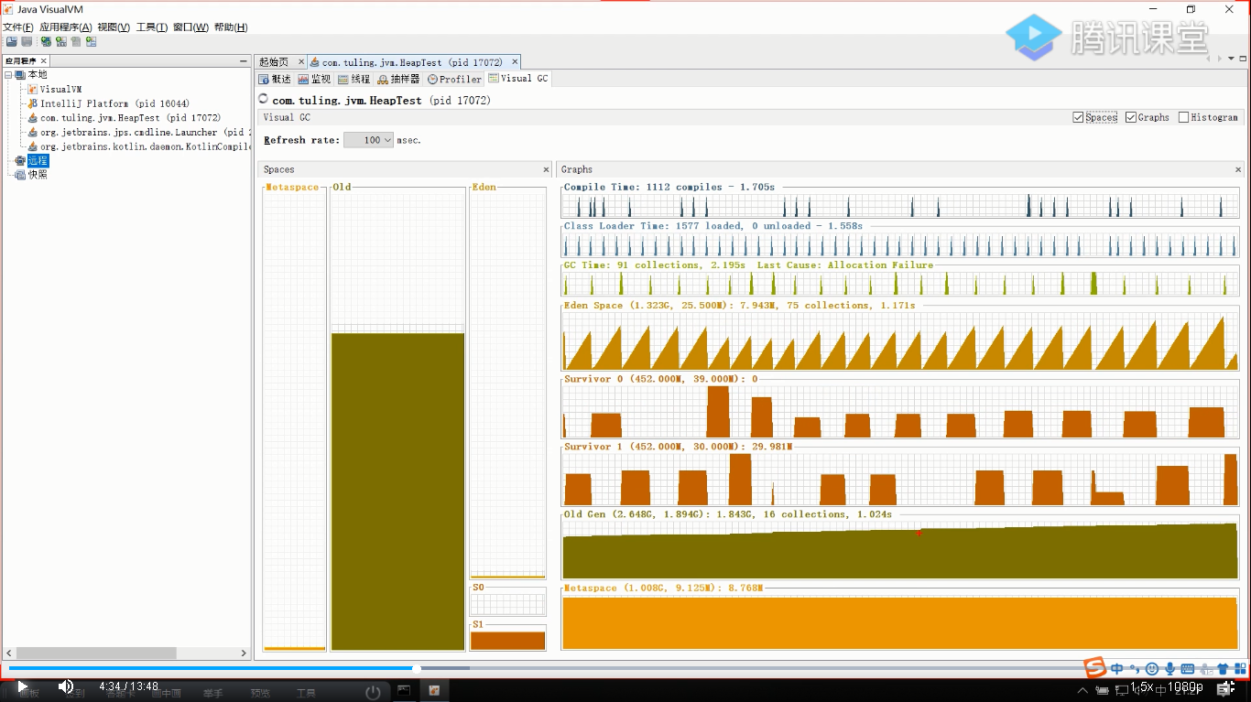Open the 应用程序(A) menu
This screenshot has width=1251, height=702.
pyautogui.click(x=66, y=27)
